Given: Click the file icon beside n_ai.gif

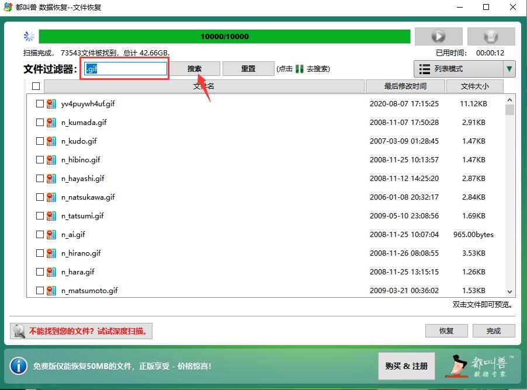Looking at the screenshot, I should point(51,235).
